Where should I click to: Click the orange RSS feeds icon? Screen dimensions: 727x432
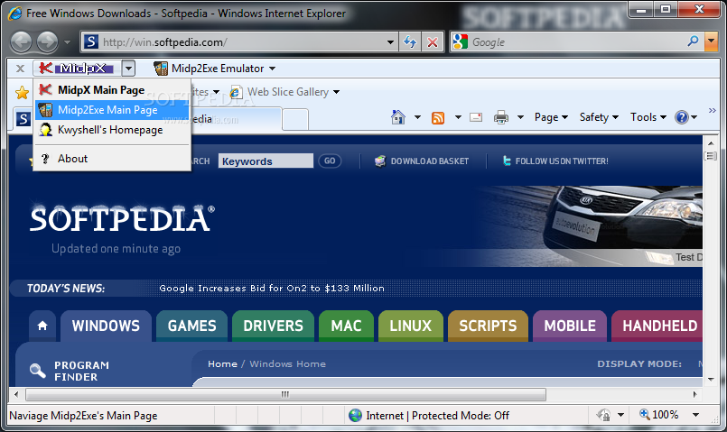pos(438,117)
